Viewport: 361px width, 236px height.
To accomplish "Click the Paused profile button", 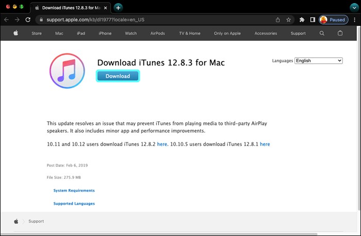I will [x=333, y=20].
